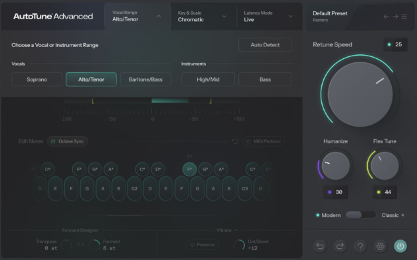Click the loop icon above the highlighted F# key

coord(190,156)
